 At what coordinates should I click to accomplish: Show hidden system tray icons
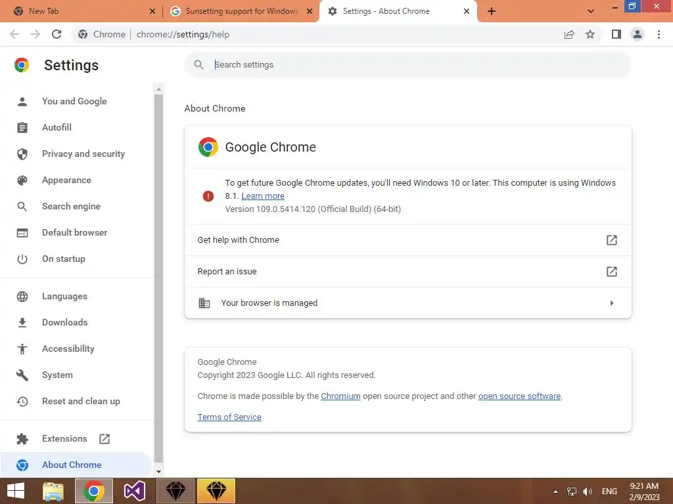click(556, 492)
